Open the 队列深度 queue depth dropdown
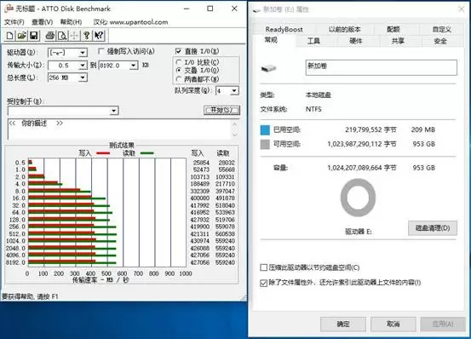471x339 pixels. (234, 90)
